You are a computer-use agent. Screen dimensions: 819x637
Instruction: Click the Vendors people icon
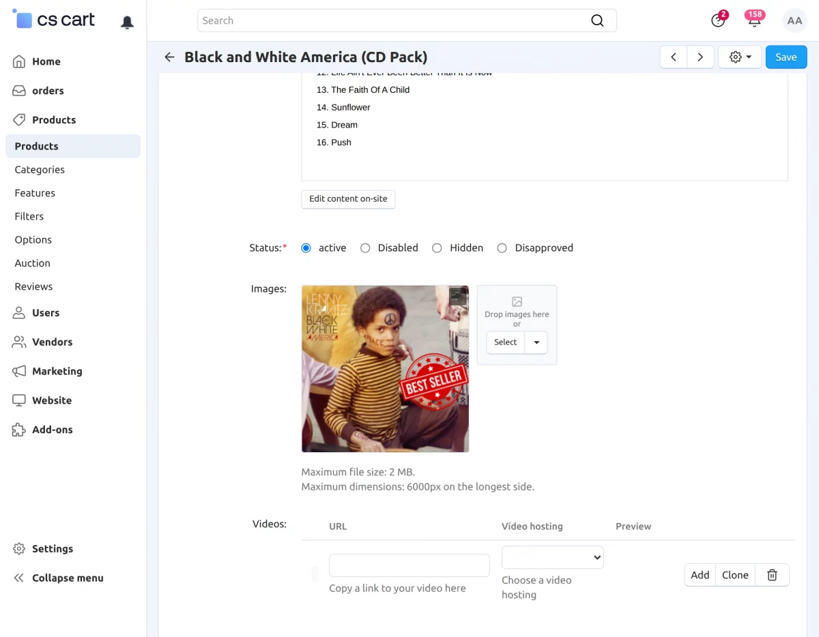[19, 342]
